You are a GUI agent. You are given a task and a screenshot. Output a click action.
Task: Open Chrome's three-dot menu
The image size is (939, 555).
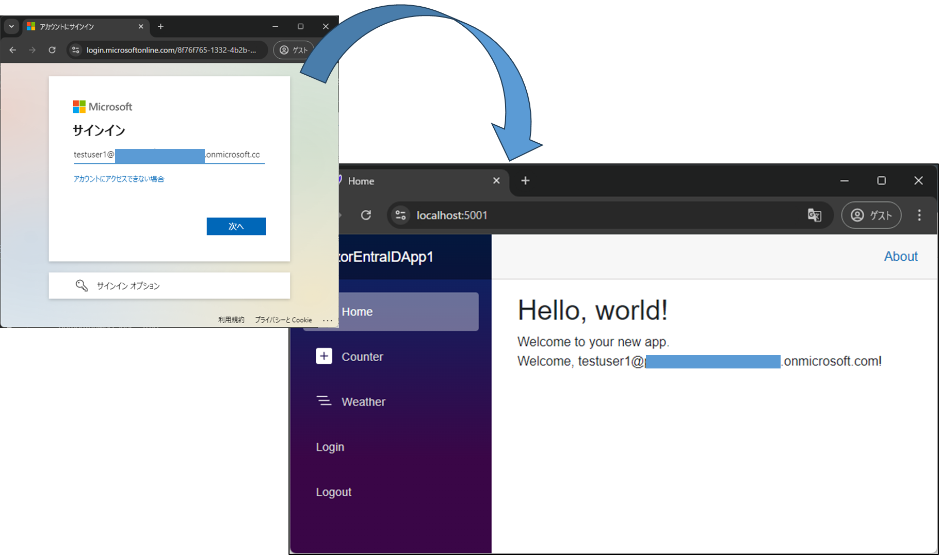pos(919,215)
